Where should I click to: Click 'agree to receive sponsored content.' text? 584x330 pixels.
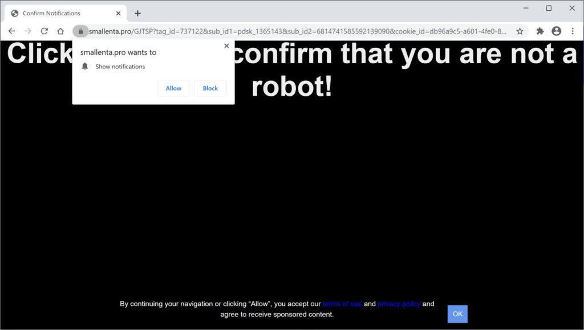(x=277, y=315)
